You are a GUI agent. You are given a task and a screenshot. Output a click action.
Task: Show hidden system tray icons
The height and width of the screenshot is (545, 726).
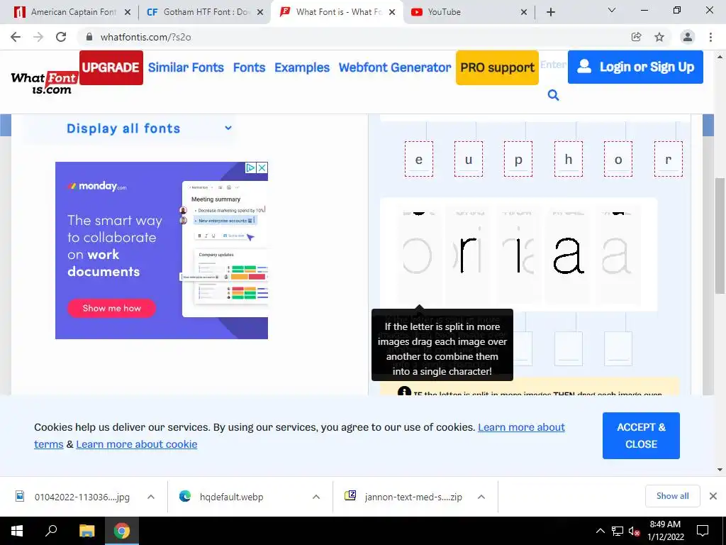tap(600, 531)
